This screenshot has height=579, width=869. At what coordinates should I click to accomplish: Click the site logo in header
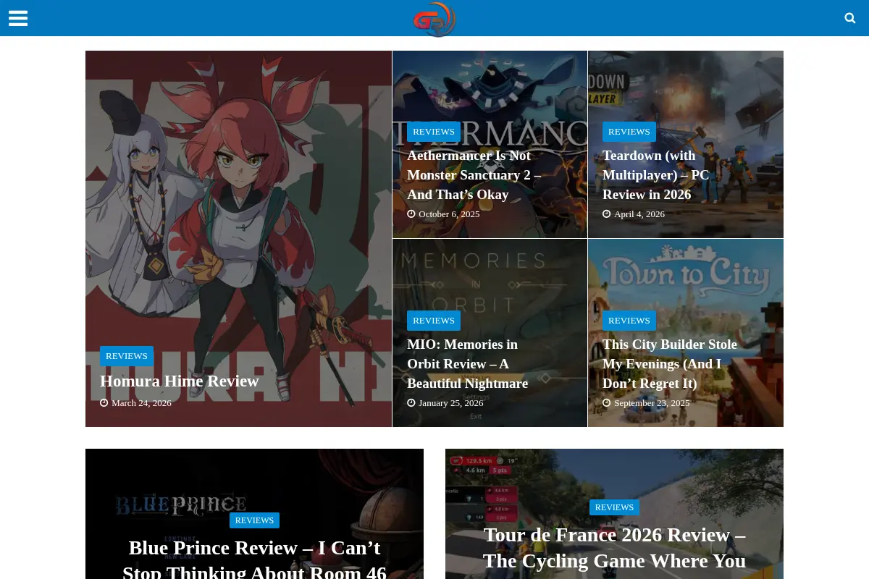tap(434, 19)
